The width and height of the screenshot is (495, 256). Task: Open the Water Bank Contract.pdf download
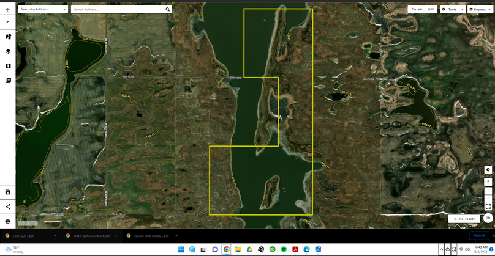pos(91,235)
